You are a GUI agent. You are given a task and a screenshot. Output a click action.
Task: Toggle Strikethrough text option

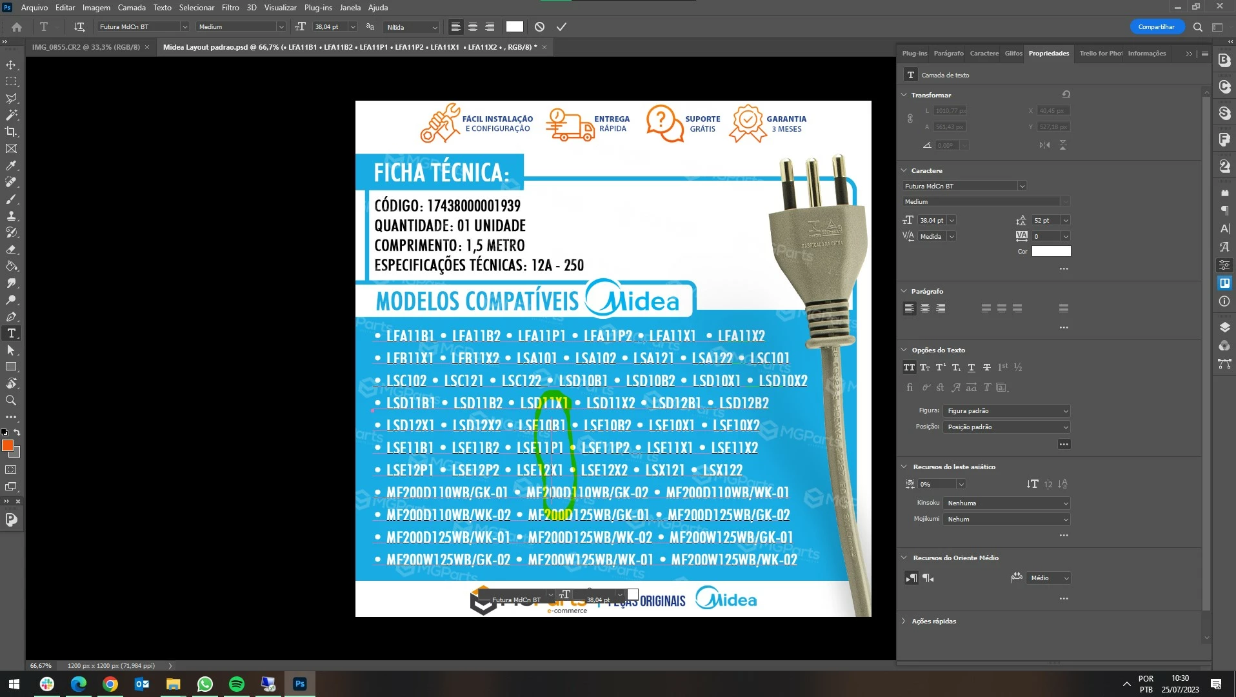[x=986, y=367]
